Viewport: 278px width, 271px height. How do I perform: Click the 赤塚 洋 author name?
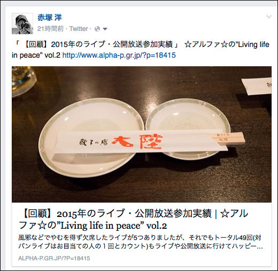(x=50, y=18)
